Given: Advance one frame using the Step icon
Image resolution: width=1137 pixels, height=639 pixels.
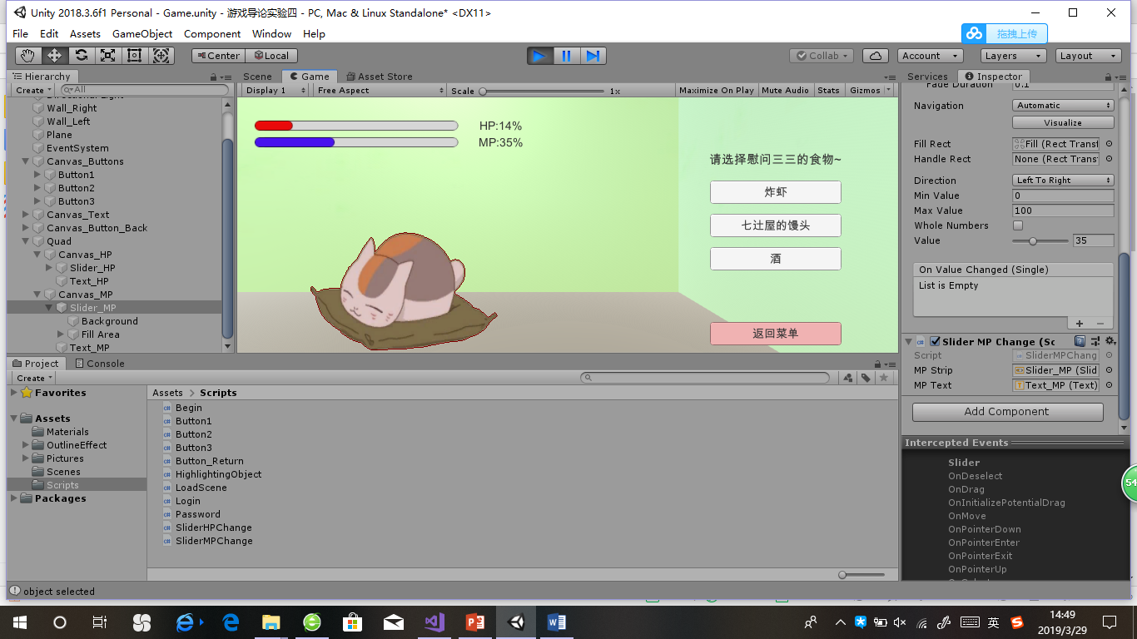Looking at the screenshot, I should pos(593,56).
